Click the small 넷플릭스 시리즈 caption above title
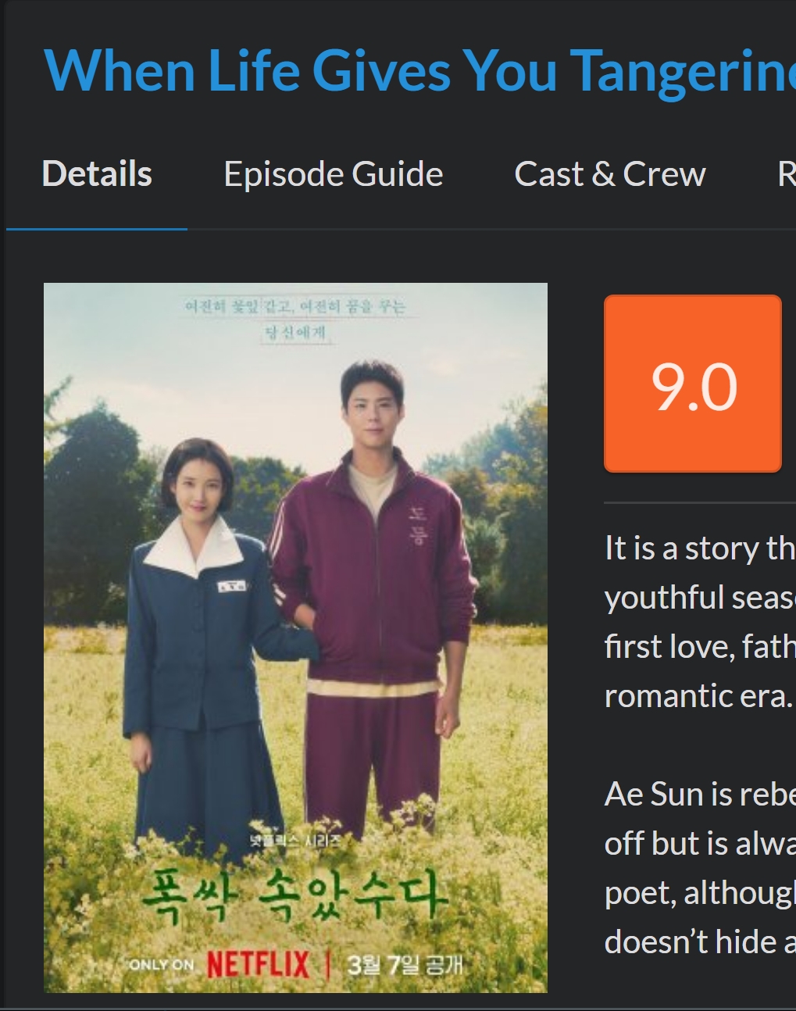Viewport: 796px width, 1011px height. [x=294, y=841]
